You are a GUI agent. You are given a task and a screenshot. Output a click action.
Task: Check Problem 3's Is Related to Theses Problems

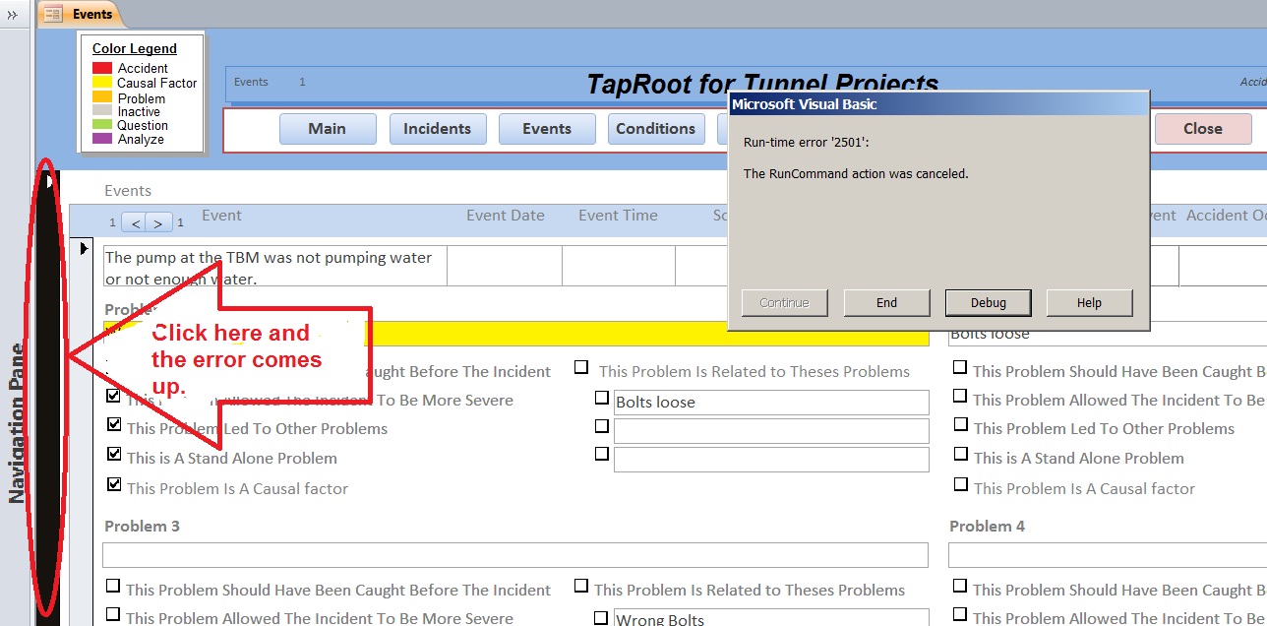[582, 586]
